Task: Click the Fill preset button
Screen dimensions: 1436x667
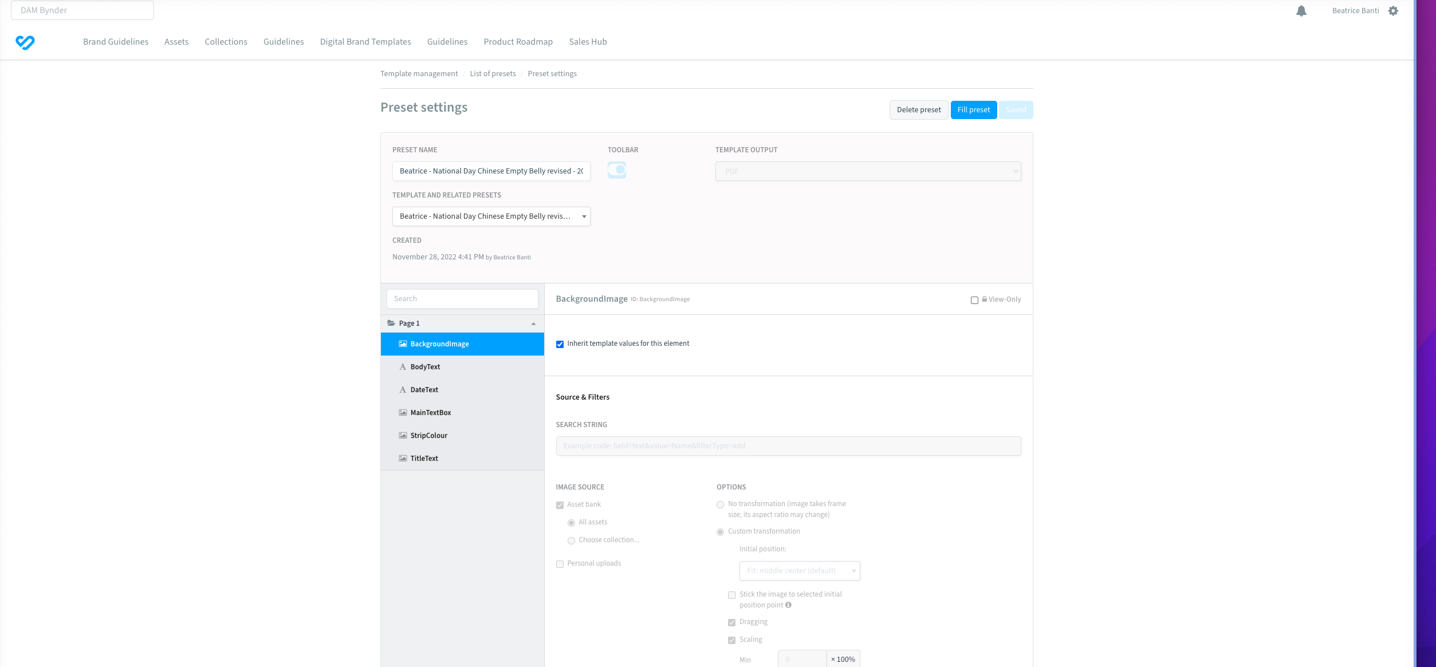Action: [974, 110]
